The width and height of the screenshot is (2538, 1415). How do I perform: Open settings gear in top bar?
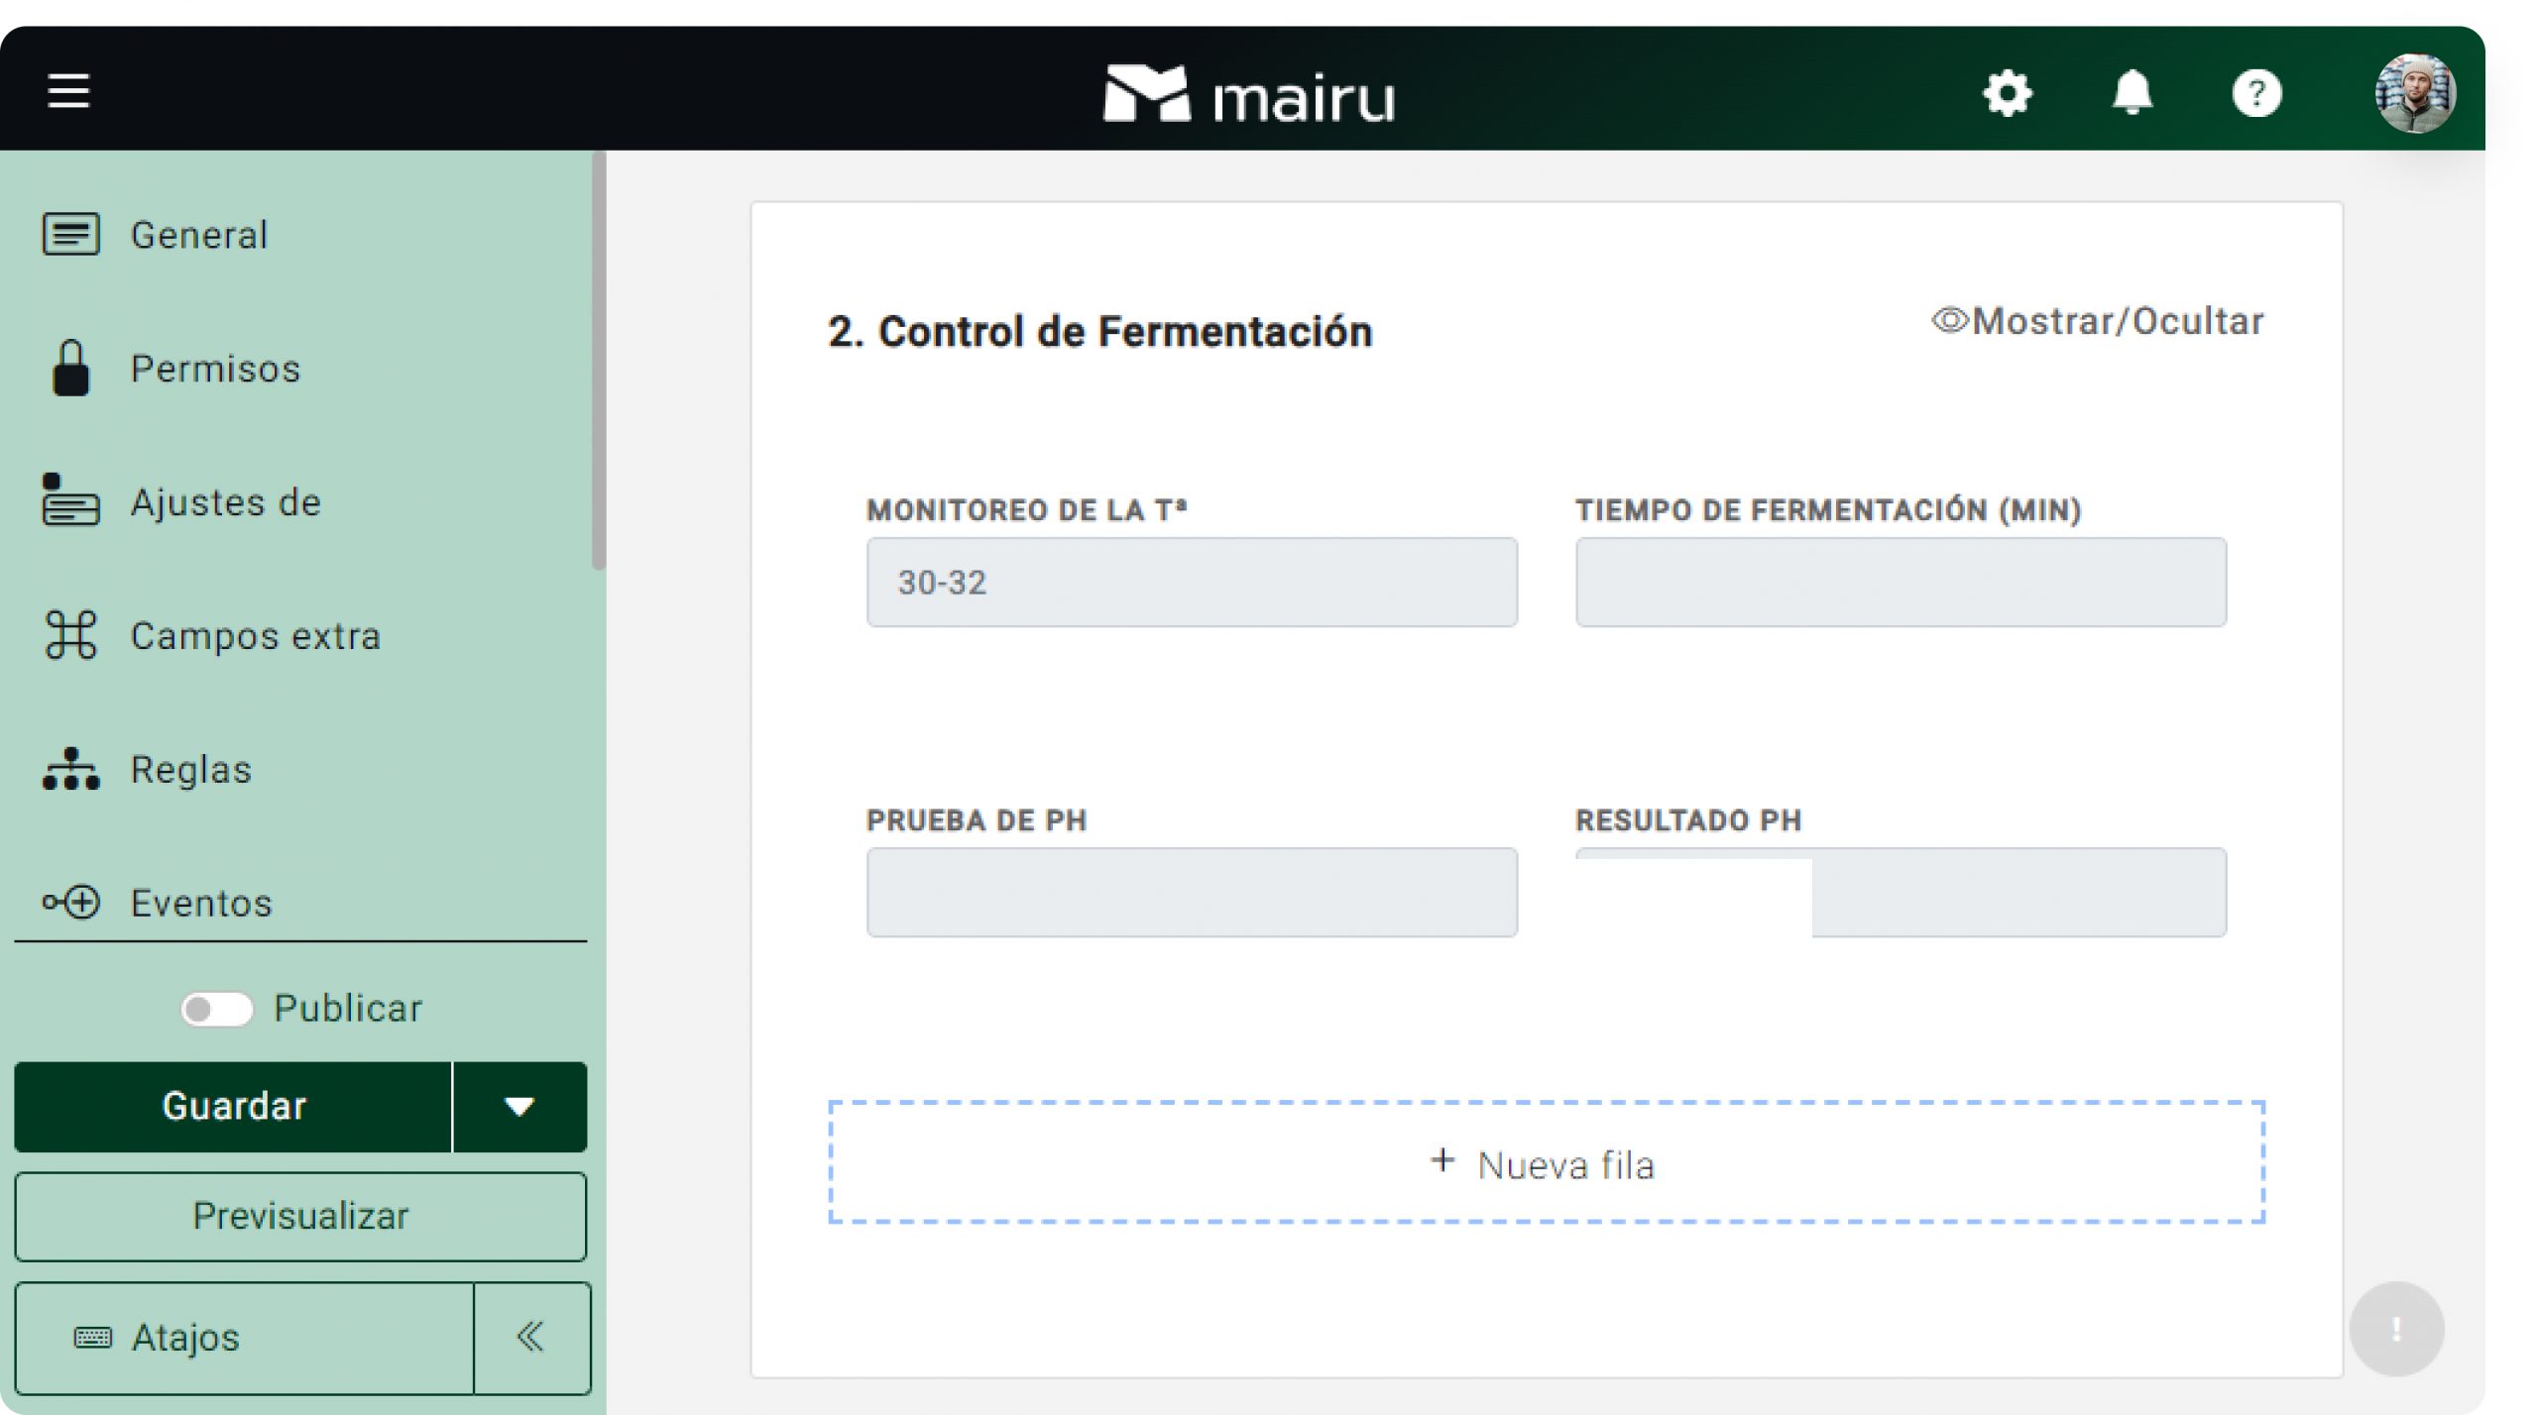(x=2008, y=94)
